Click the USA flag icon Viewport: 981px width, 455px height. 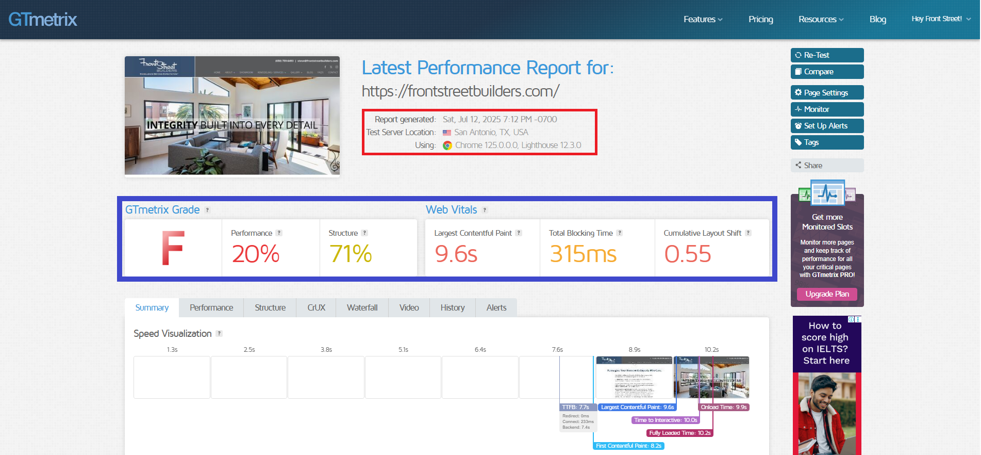pyautogui.click(x=447, y=133)
